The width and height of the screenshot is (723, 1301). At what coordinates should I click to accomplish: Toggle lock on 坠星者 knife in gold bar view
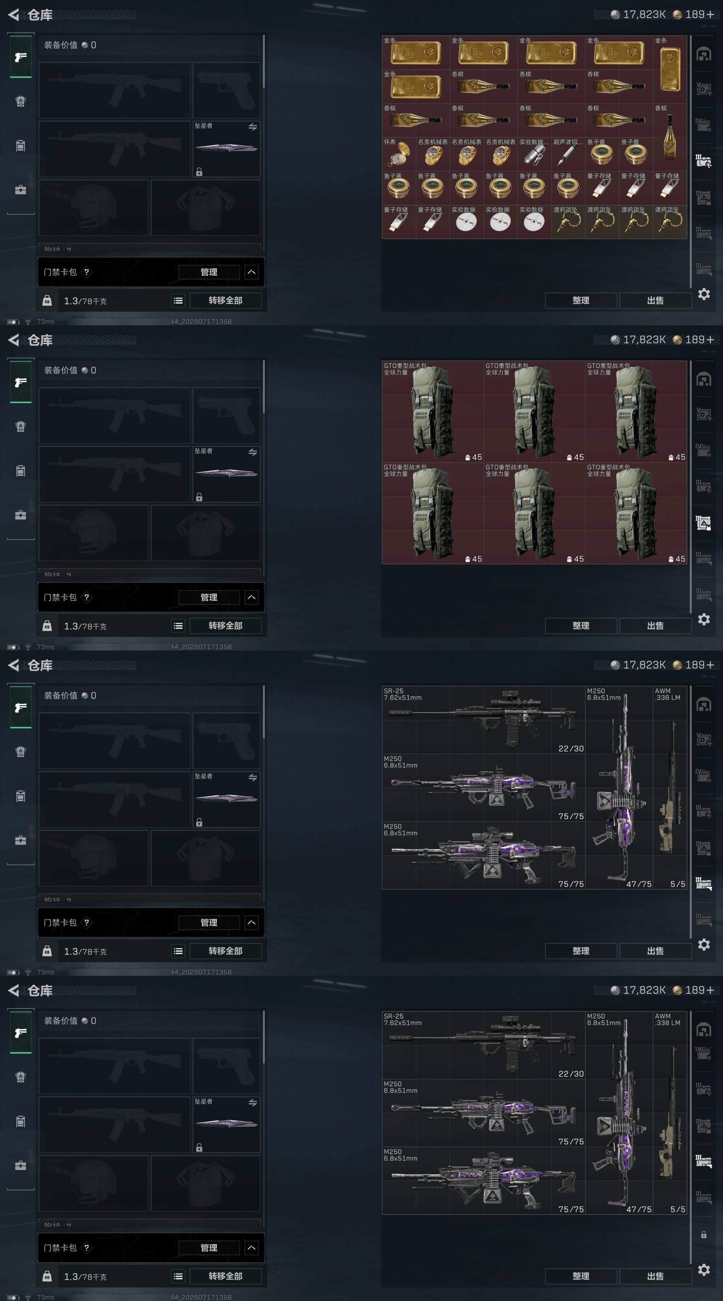199,172
